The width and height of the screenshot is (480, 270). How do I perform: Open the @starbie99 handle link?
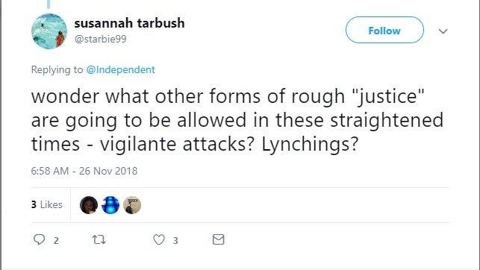click(101, 39)
